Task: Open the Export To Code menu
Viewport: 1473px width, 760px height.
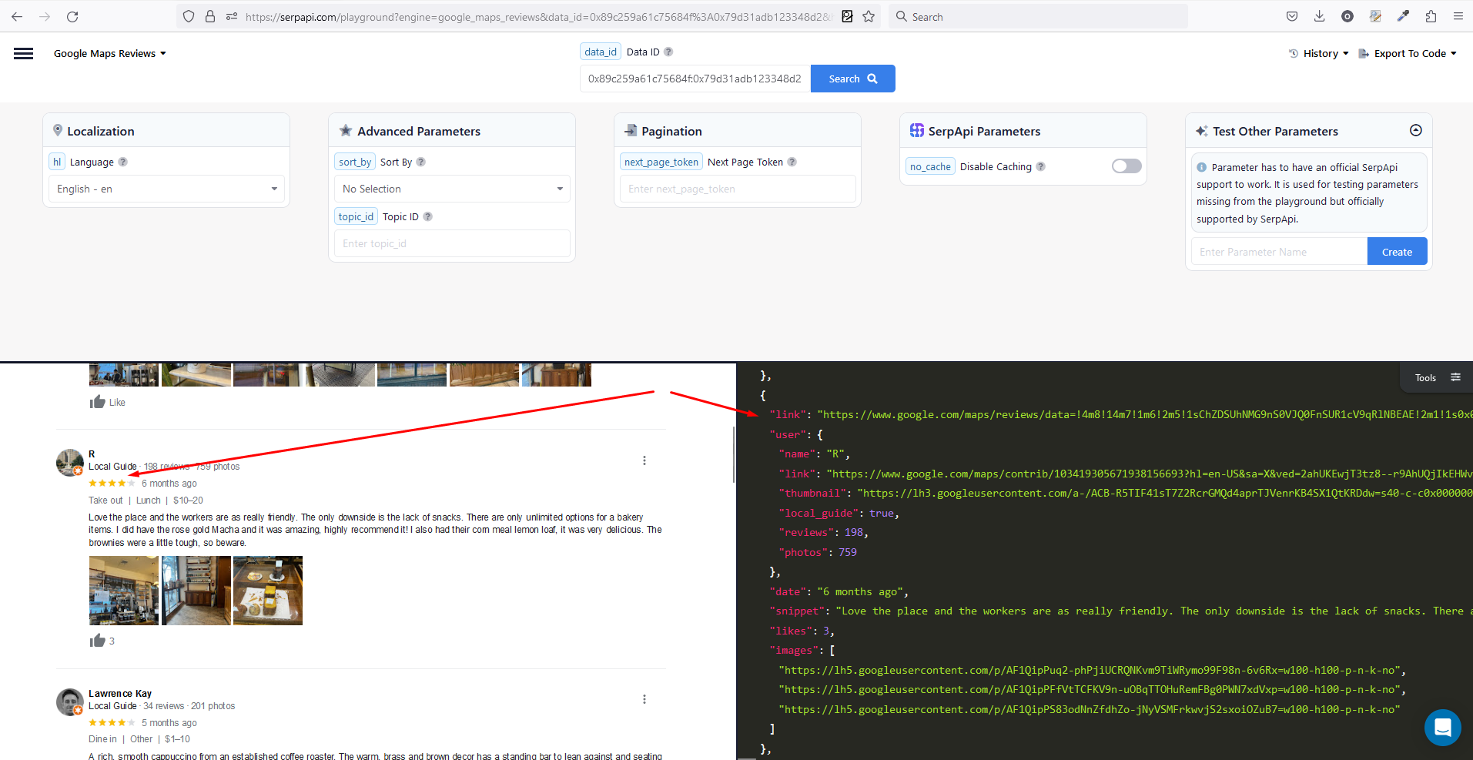Action: point(1408,53)
